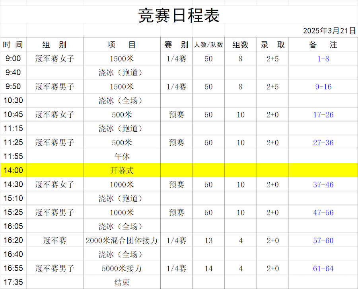Select the 午休 cell
The height and width of the screenshot is (289, 358).
pos(122,156)
